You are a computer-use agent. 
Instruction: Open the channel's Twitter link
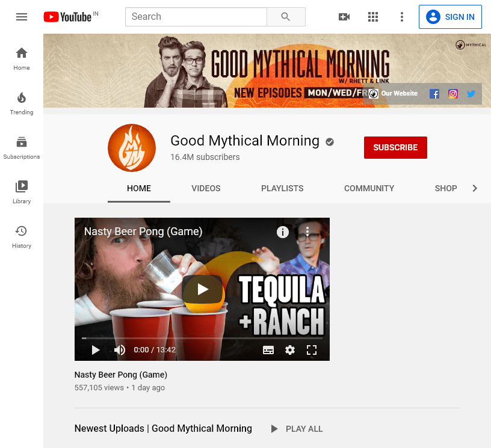pos(471,94)
